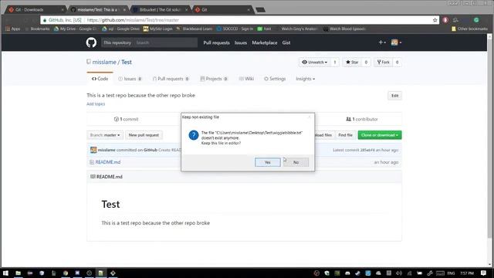The width and height of the screenshot is (494, 278).
Task: Expand the plus create-new dropdown
Action: [382, 42]
